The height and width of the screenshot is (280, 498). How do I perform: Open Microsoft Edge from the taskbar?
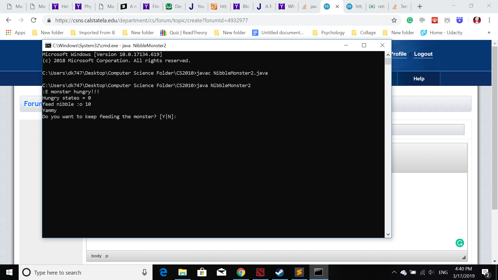[x=163, y=272]
